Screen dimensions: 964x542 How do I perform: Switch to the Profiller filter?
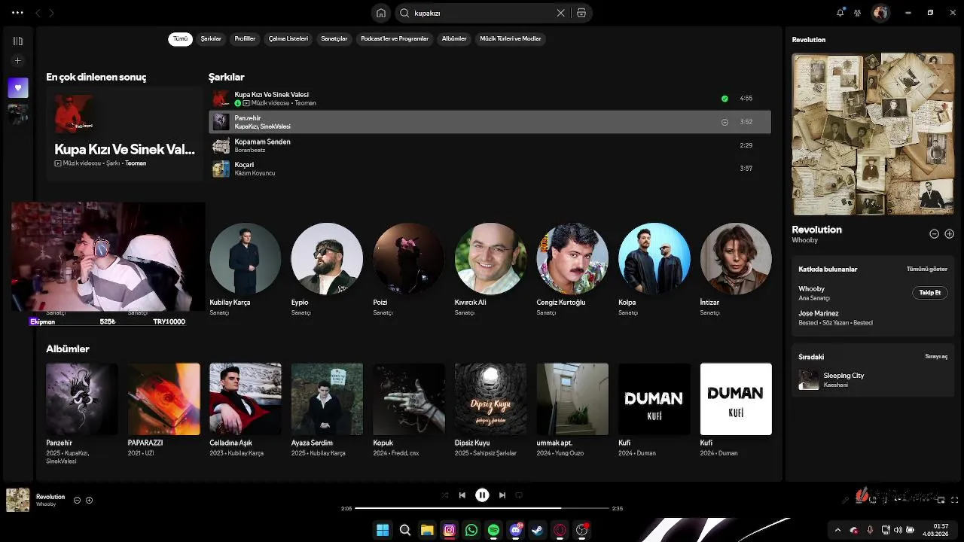245,39
